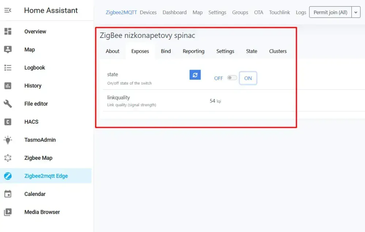Screen dimensions: 365x232
Task: Select File editor label in the sidebar
Action: click(x=36, y=104)
